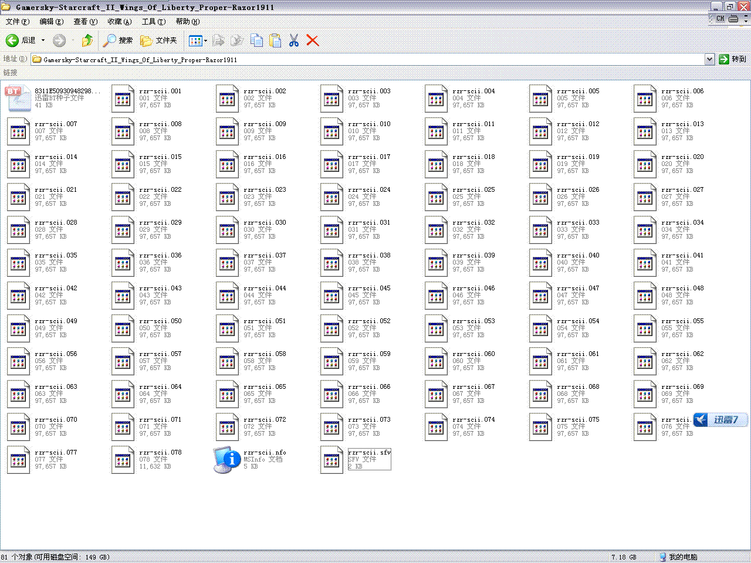Open the address bar dropdown arrow
Screen dimensions: 751x563
(x=709, y=59)
